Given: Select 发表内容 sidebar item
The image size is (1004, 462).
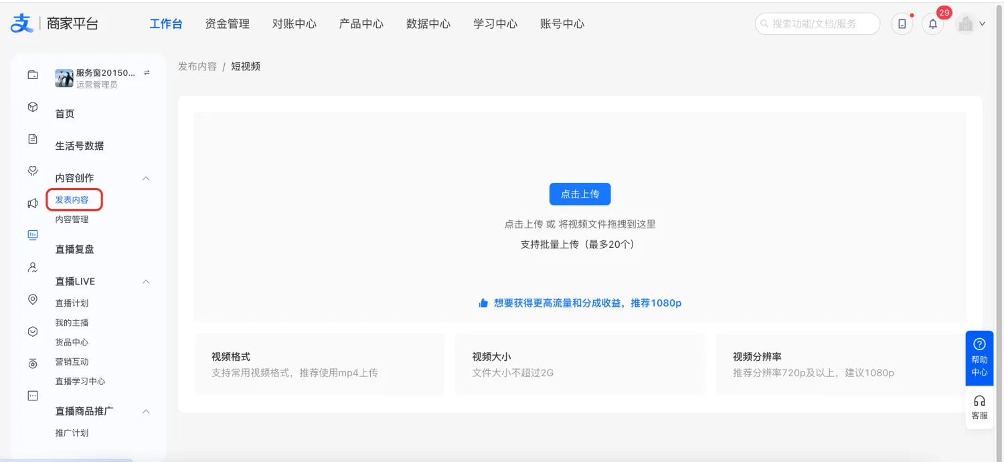Looking at the screenshot, I should point(72,200).
